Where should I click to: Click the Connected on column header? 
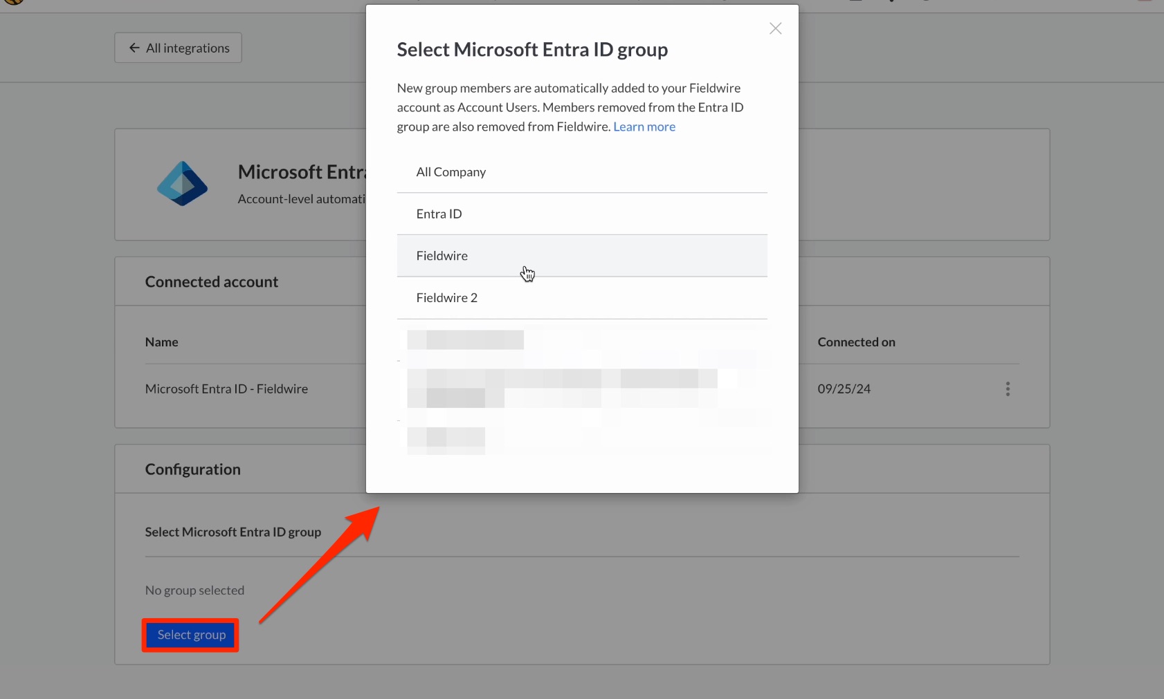click(x=856, y=342)
